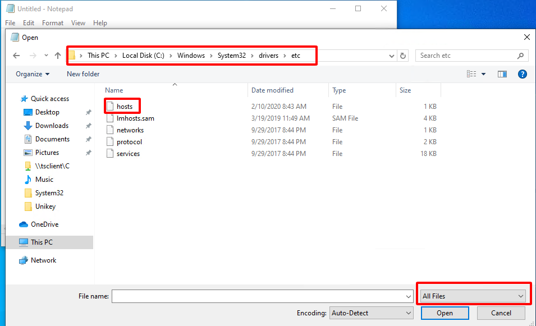Viewport: 536px width, 326px height.
Task: Click the Open button
Action: 445,313
